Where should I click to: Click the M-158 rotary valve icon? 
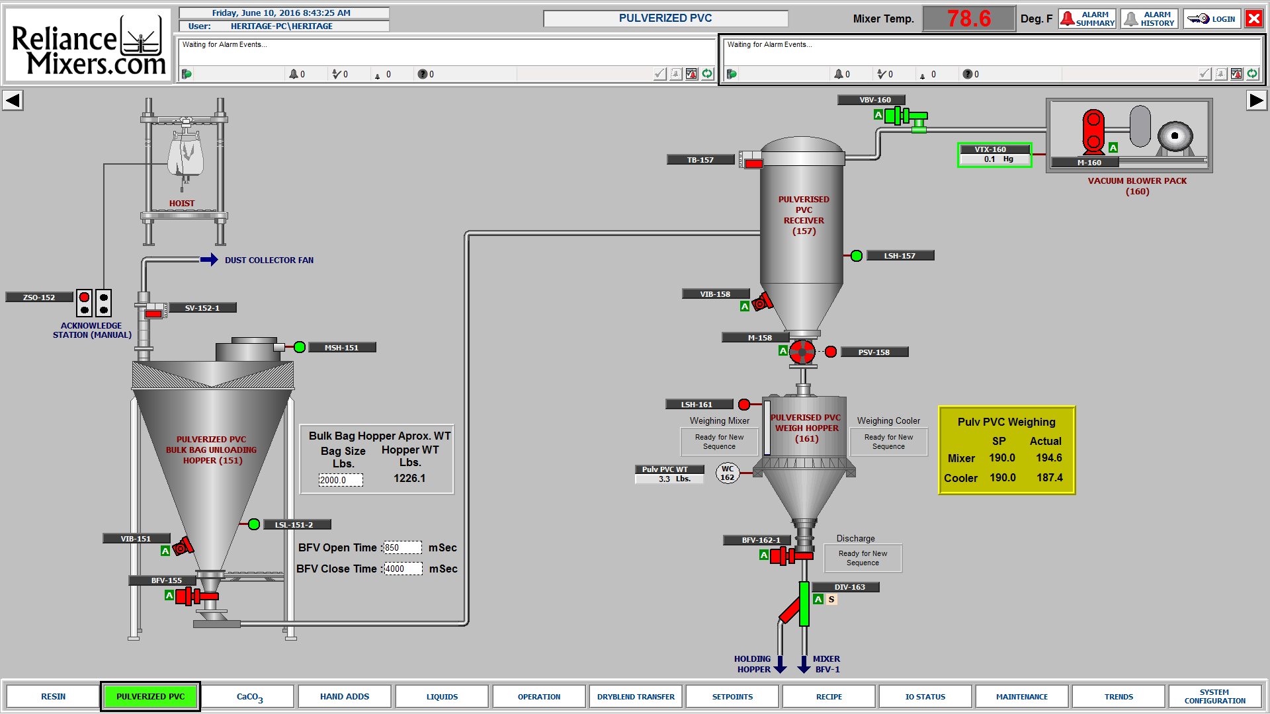pos(802,352)
